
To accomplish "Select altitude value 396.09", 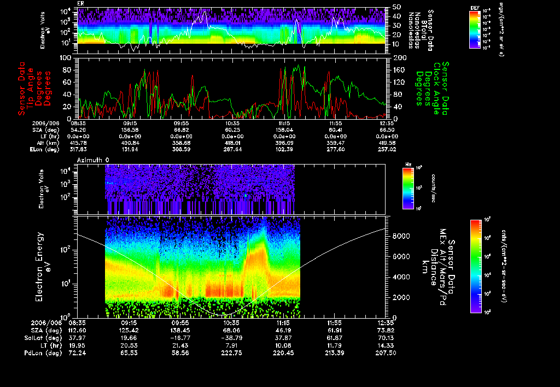I will click(x=284, y=143).
